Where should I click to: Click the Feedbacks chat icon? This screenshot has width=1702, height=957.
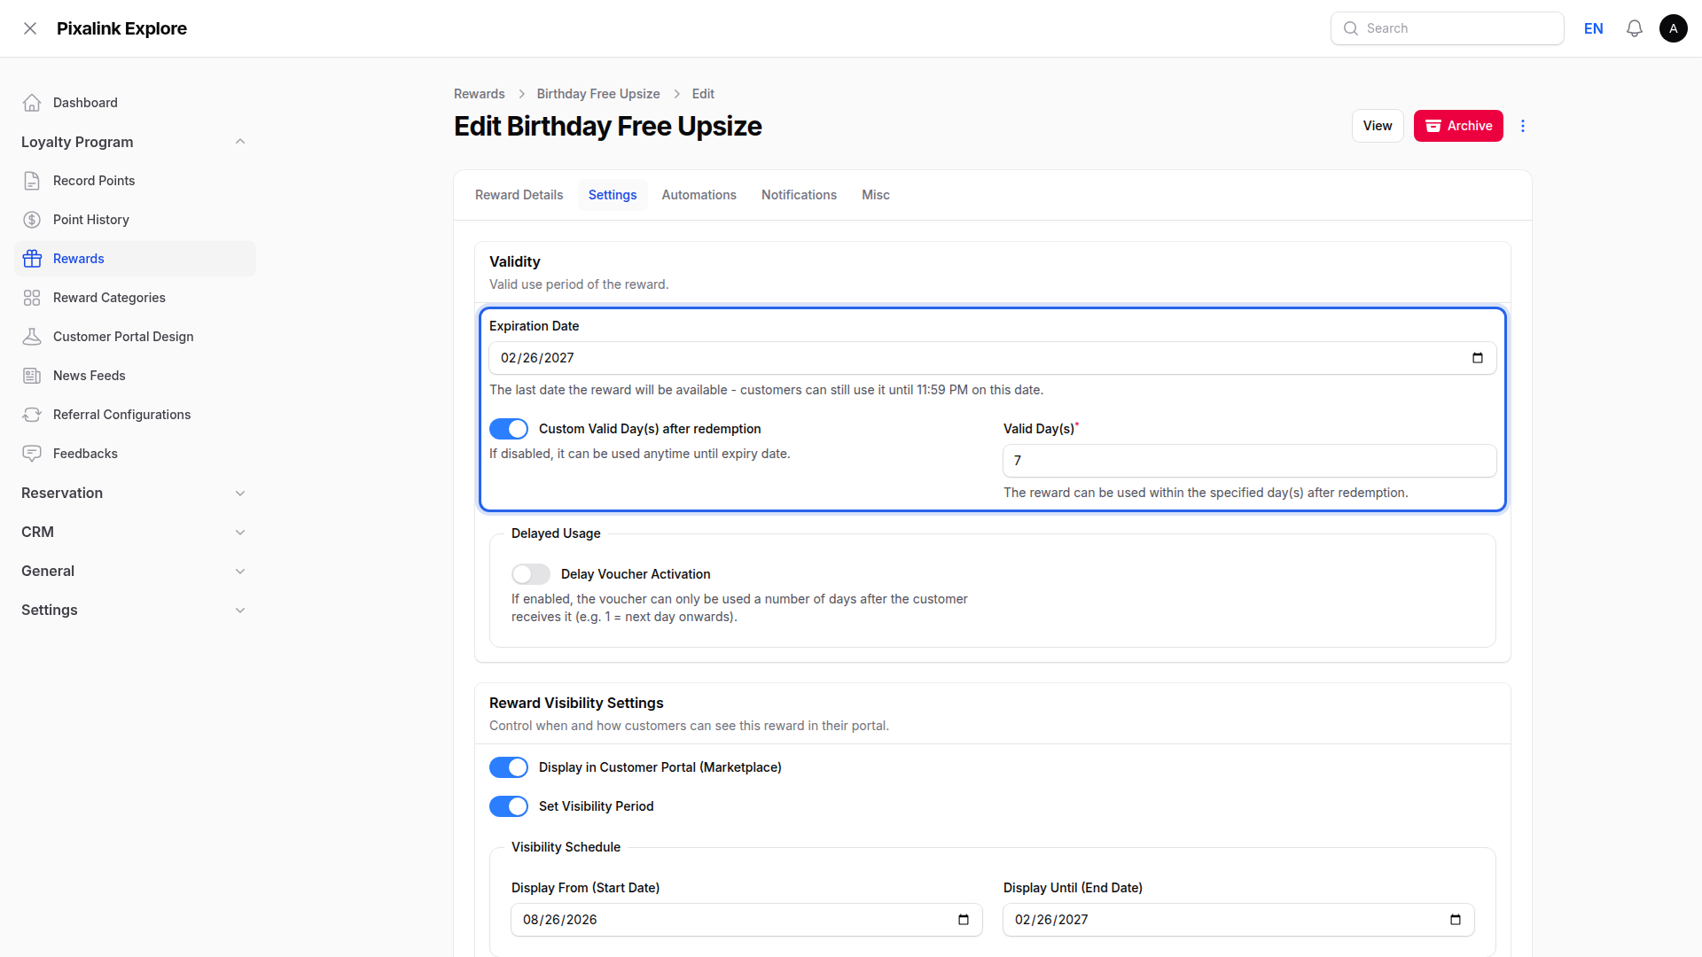pyautogui.click(x=32, y=454)
